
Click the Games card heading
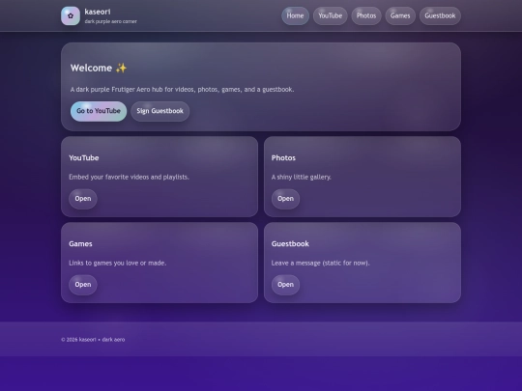(80, 244)
